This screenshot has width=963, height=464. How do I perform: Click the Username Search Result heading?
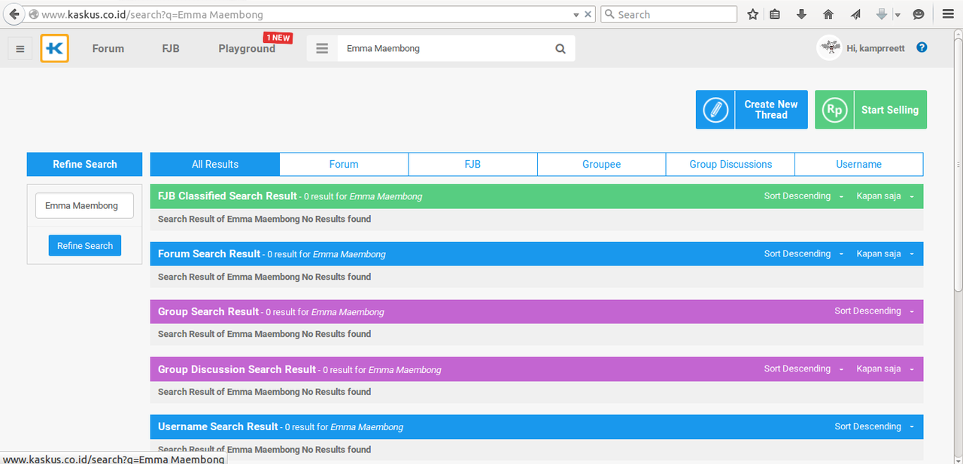(x=218, y=426)
